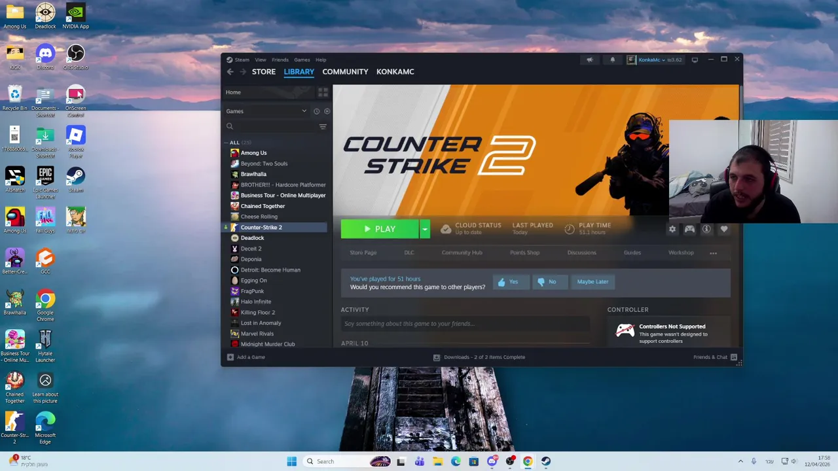Open the launch options arrow beside PLAY
The image size is (838, 471).
(425, 229)
